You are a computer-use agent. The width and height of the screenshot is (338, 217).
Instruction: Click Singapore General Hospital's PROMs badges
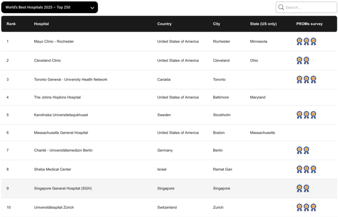303,188
